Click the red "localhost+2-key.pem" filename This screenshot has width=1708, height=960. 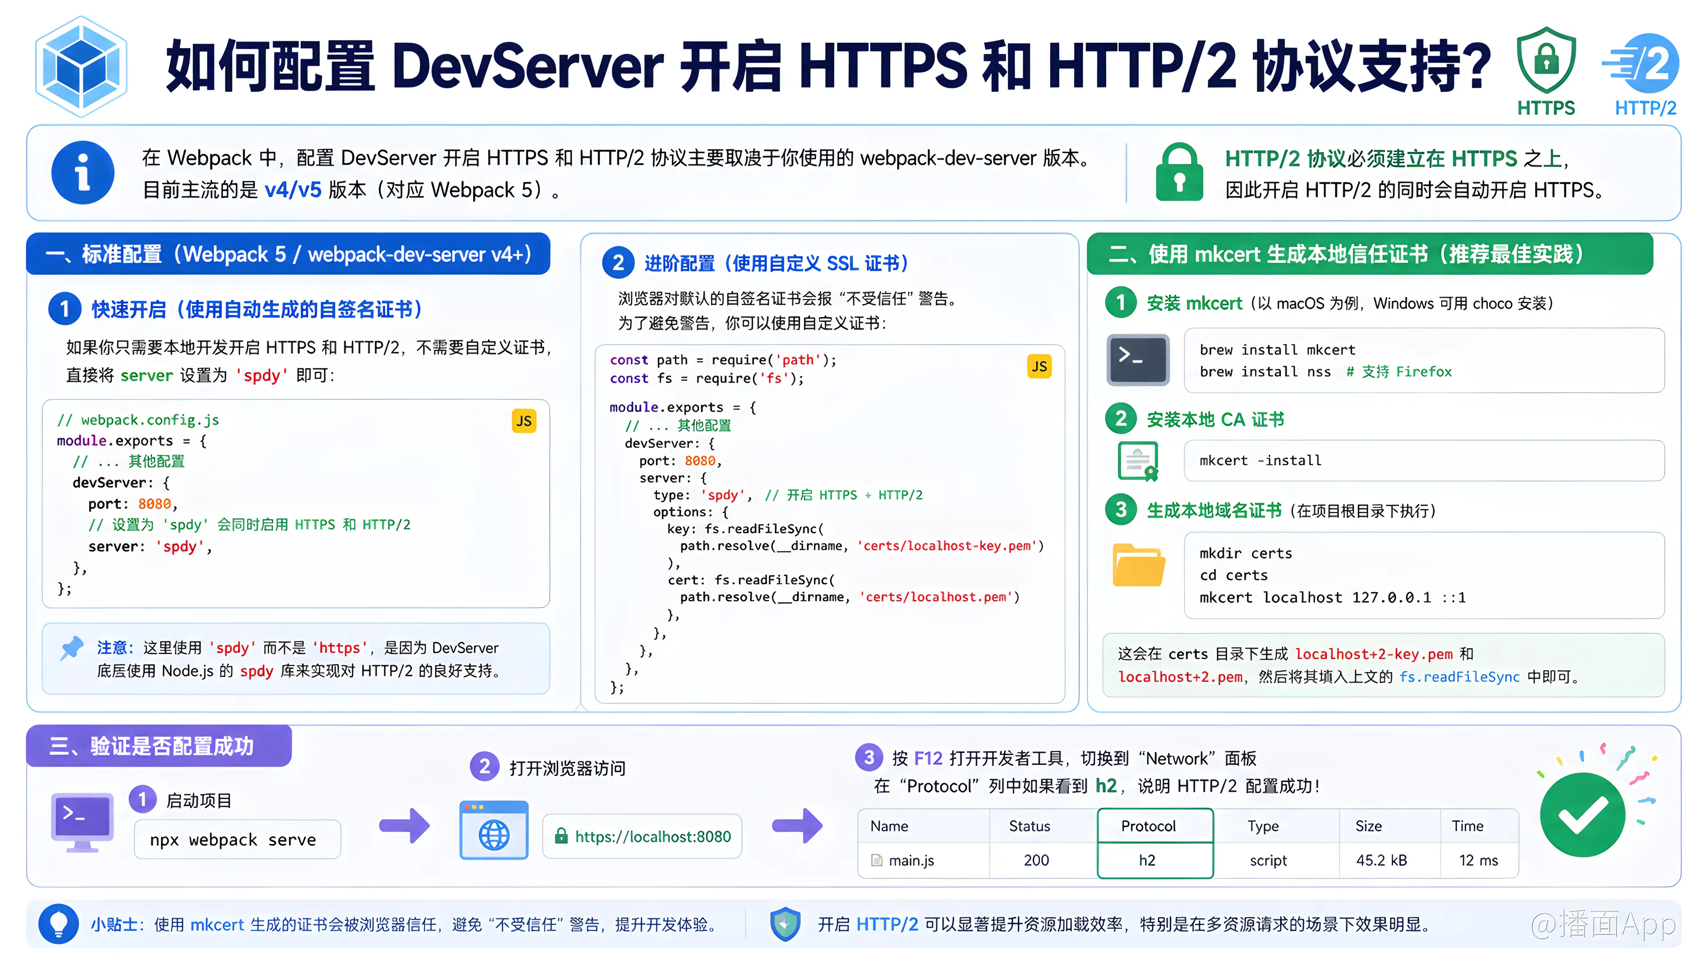coord(1373,654)
